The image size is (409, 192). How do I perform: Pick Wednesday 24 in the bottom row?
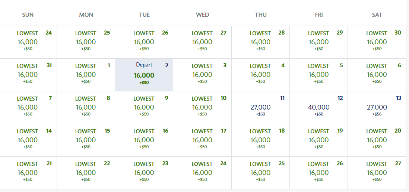click(x=202, y=173)
